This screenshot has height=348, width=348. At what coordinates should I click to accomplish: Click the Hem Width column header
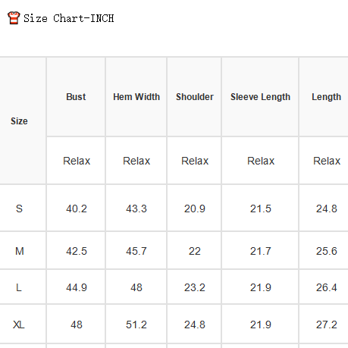point(136,97)
